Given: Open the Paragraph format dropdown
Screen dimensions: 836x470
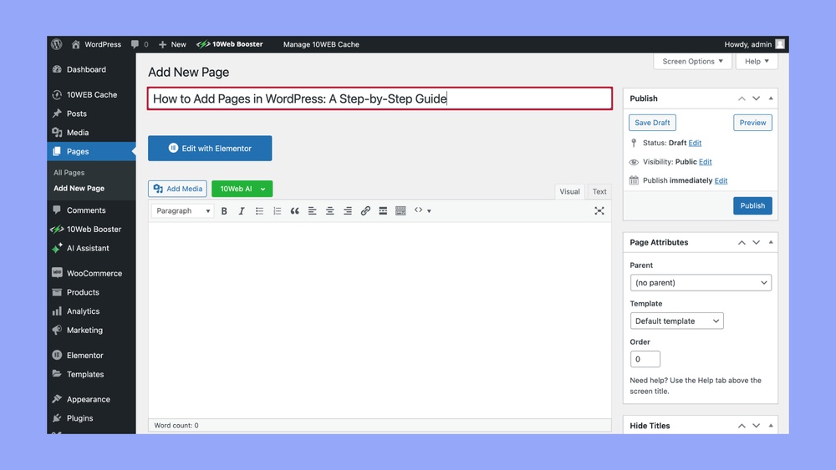Looking at the screenshot, I should (x=183, y=210).
